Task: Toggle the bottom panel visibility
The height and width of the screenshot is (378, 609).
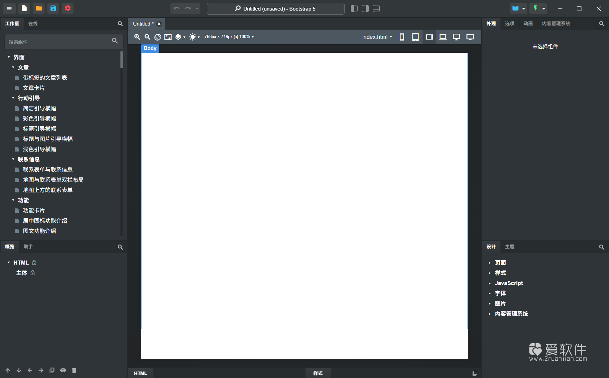Action: (x=376, y=9)
